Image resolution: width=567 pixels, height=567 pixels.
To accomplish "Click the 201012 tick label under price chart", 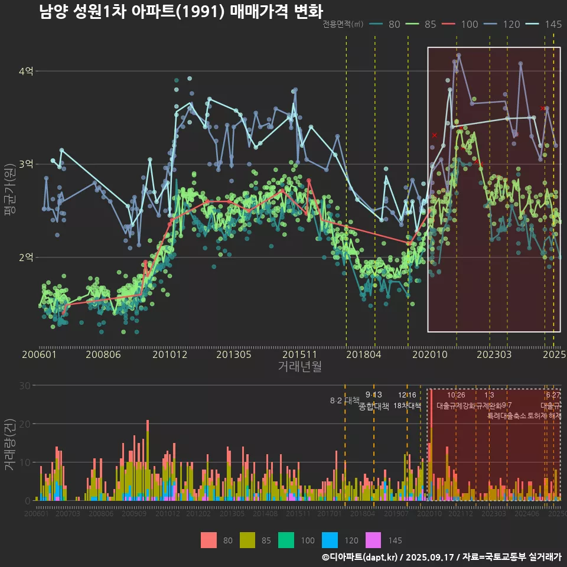I will tap(170, 355).
